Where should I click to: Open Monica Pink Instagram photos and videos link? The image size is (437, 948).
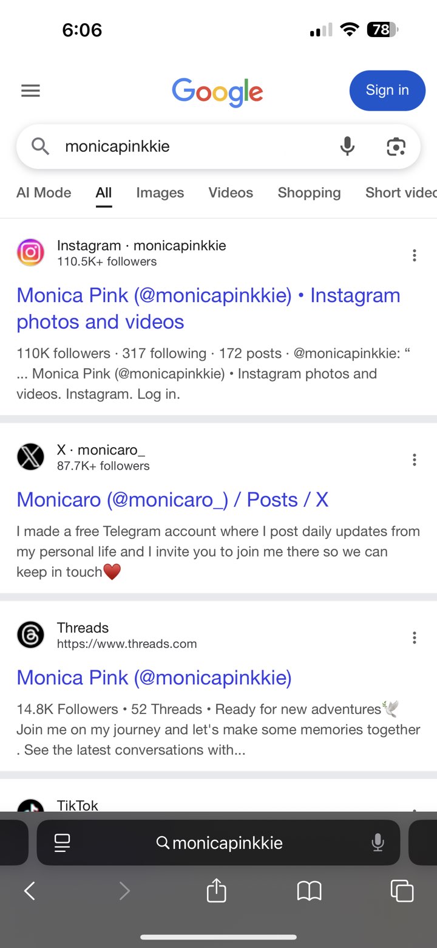(208, 308)
